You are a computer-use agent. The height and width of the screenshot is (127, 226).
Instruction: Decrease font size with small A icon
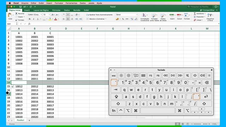57,15
